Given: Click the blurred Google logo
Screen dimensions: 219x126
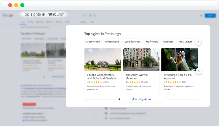Looking at the screenshot, I should coord(8,15).
